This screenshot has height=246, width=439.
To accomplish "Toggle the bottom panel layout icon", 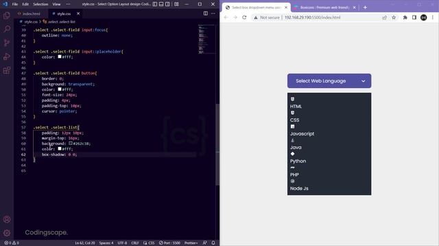I will point(161,4).
